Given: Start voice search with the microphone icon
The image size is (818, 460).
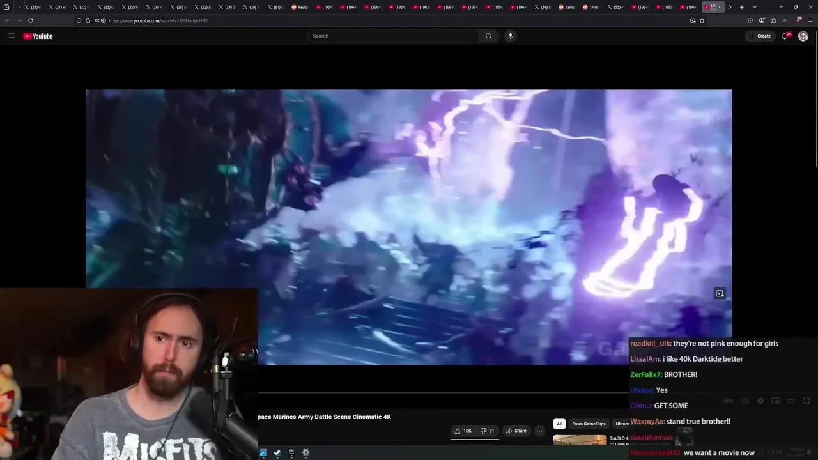Looking at the screenshot, I should (x=510, y=36).
